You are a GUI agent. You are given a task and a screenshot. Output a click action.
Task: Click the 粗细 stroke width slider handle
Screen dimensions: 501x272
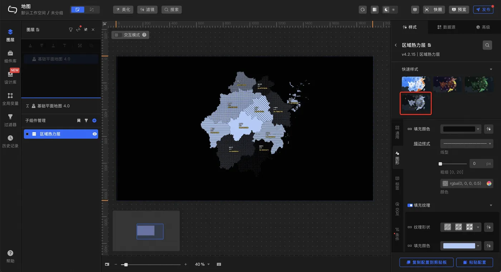click(x=441, y=164)
